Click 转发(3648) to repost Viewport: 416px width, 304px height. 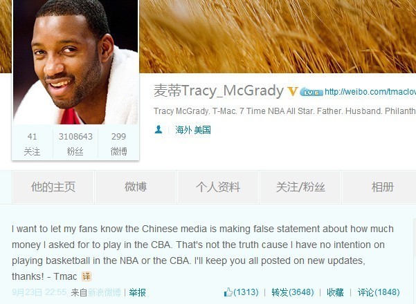[x=293, y=292]
